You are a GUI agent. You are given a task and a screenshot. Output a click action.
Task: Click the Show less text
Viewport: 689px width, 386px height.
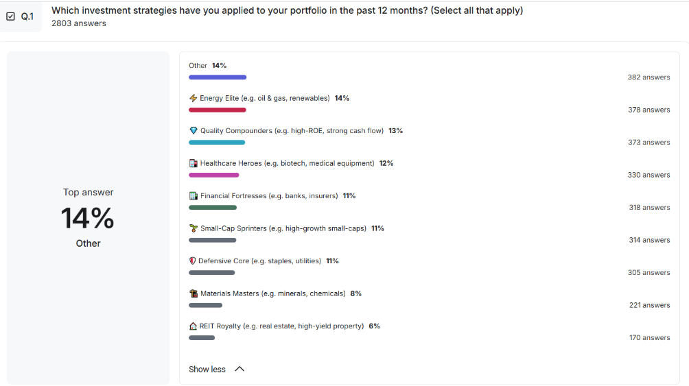click(x=207, y=369)
